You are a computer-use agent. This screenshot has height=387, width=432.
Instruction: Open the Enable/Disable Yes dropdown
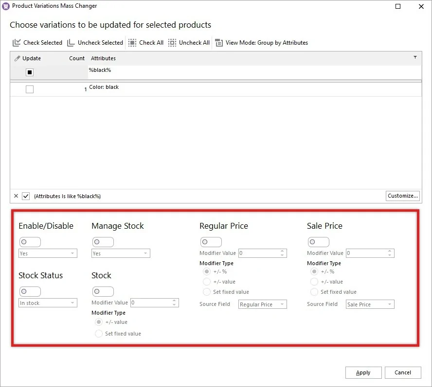tap(47, 253)
